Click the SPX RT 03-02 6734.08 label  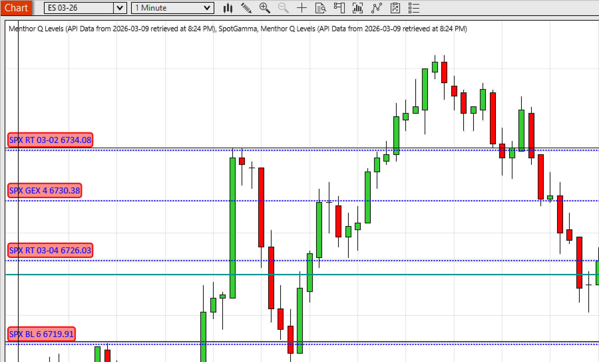tap(50, 140)
